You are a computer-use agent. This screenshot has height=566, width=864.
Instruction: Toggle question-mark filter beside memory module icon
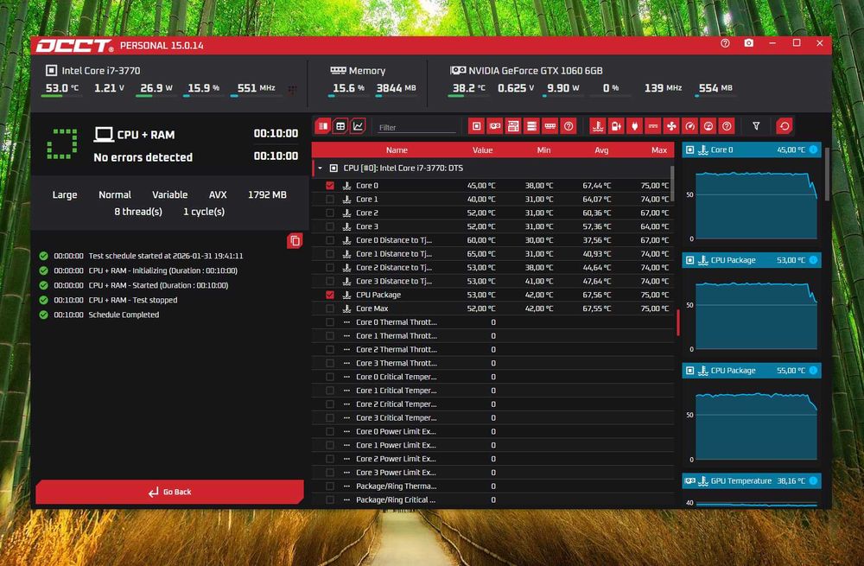click(569, 126)
